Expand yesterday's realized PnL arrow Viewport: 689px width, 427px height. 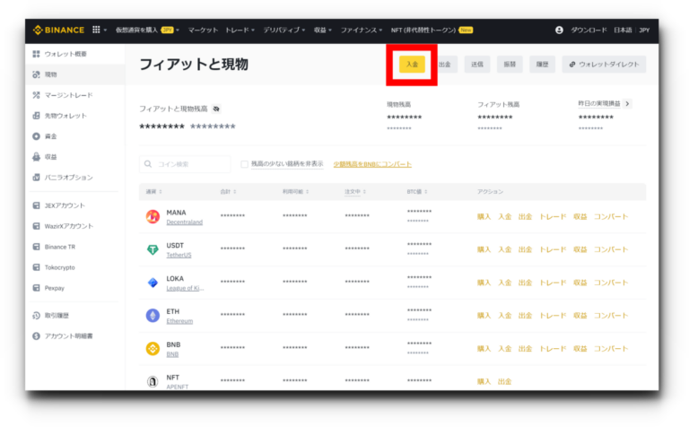[627, 104]
